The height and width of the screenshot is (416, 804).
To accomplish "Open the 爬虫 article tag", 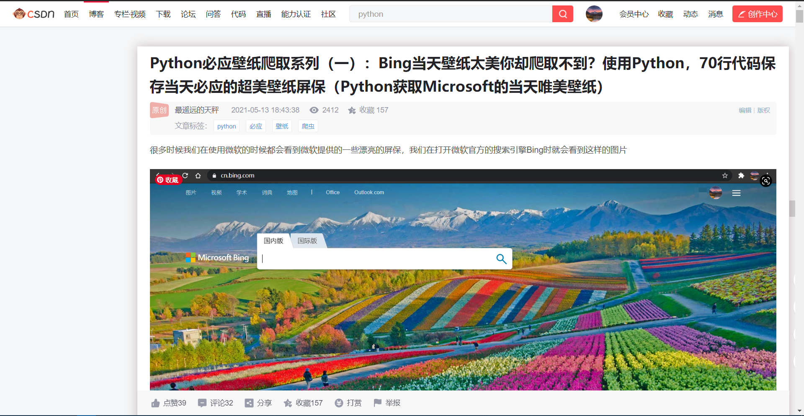I will [x=308, y=126].
